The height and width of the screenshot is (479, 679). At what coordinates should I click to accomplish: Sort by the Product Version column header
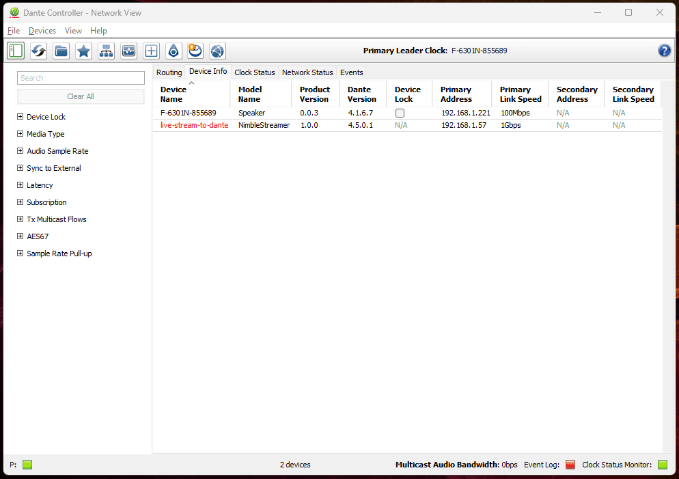point(316,94)
